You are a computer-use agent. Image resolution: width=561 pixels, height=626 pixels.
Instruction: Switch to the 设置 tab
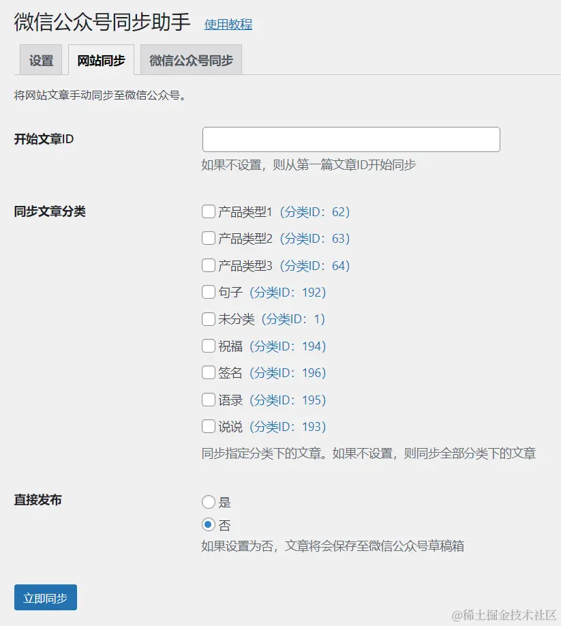pos(40,60)
